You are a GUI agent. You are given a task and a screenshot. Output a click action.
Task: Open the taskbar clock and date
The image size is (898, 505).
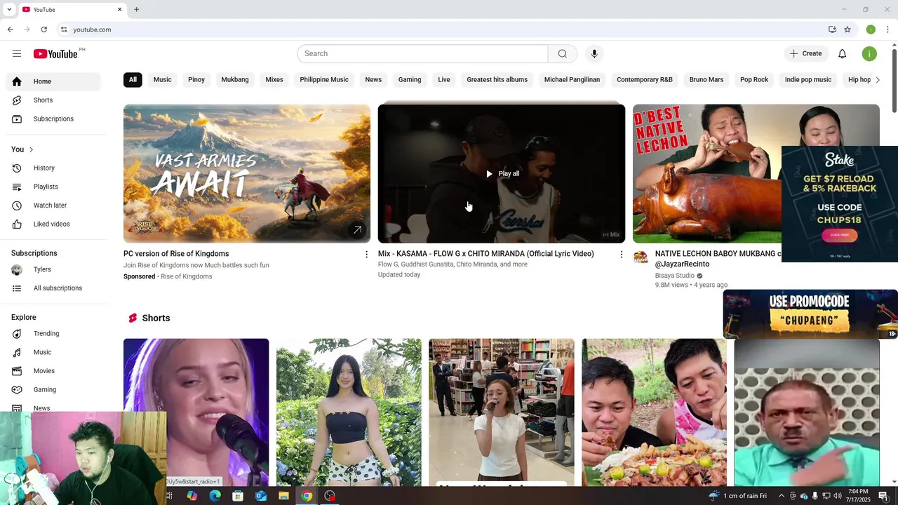pos(858,496)
